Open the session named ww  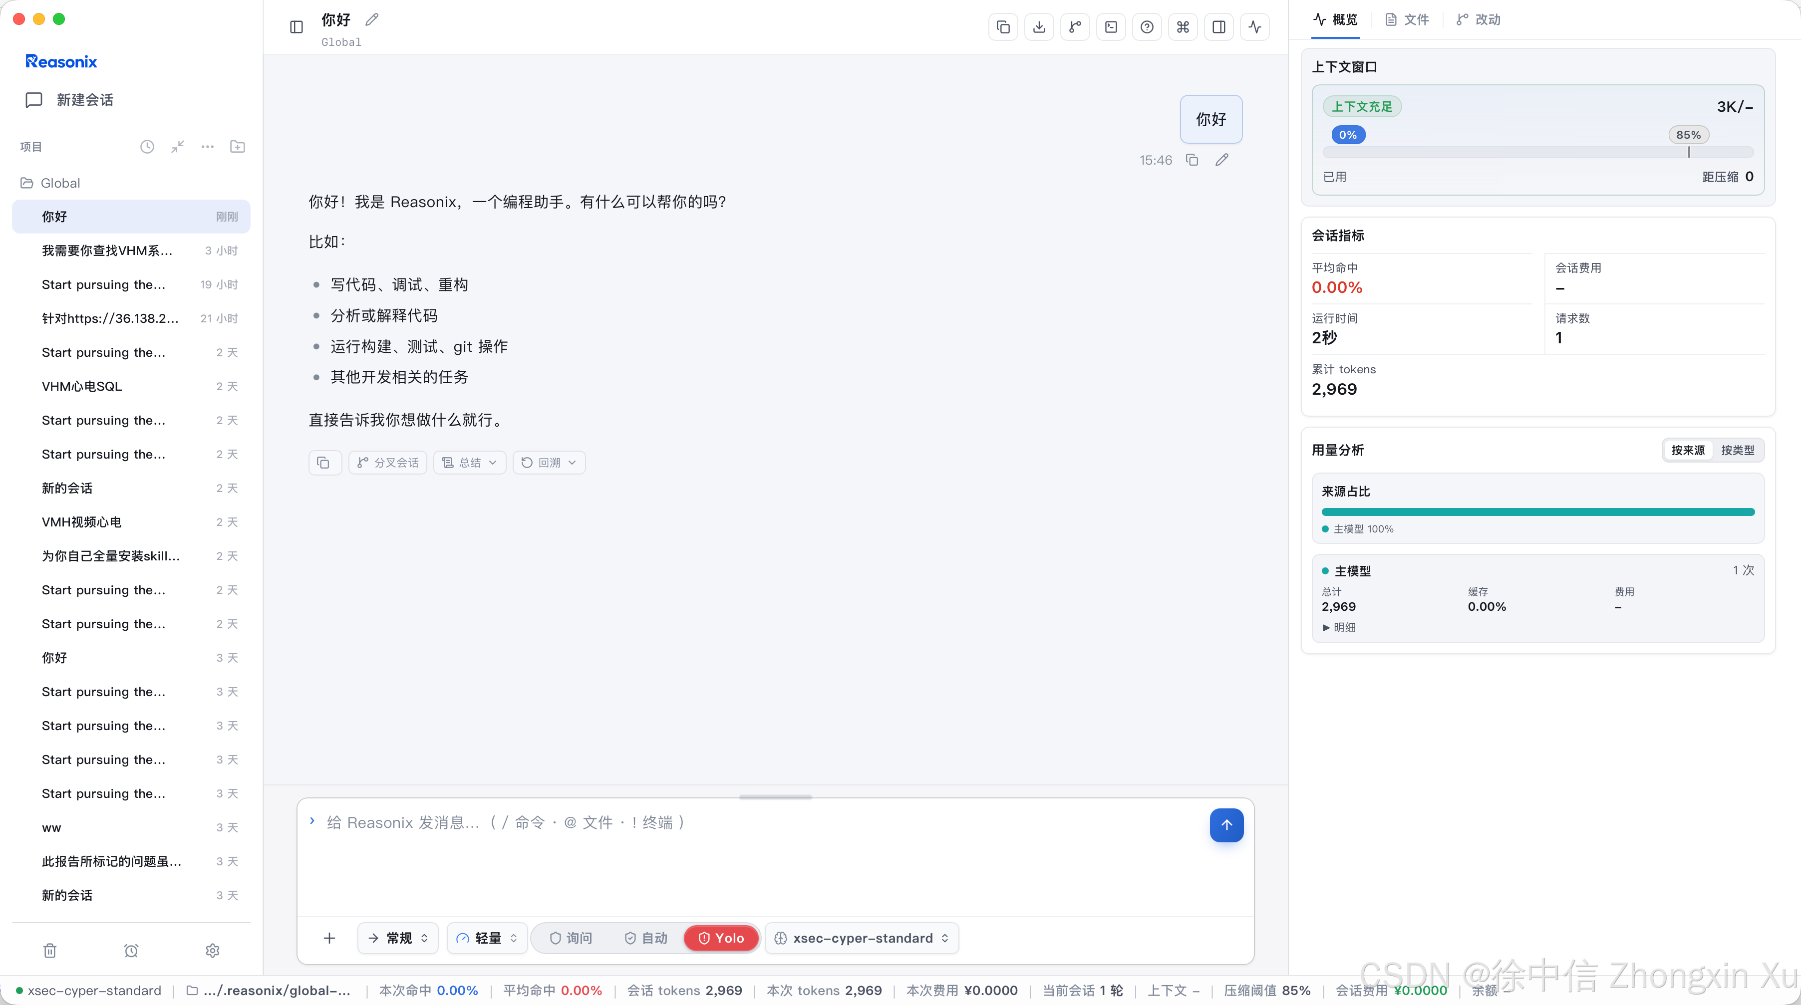(131, 827)
